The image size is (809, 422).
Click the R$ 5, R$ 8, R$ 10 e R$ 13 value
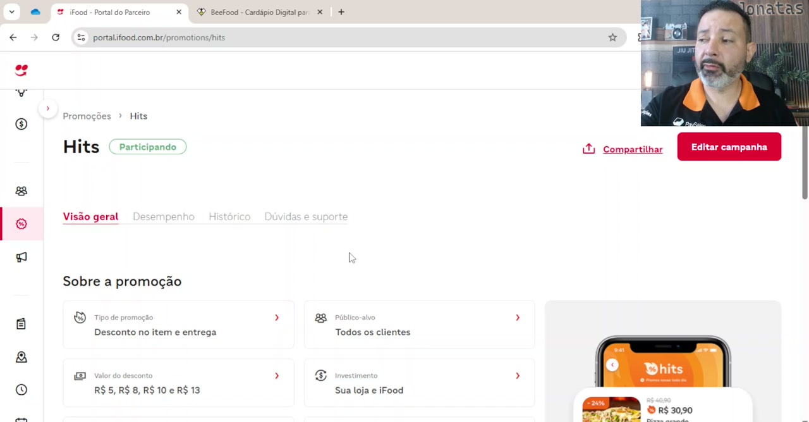coord(147,390)
